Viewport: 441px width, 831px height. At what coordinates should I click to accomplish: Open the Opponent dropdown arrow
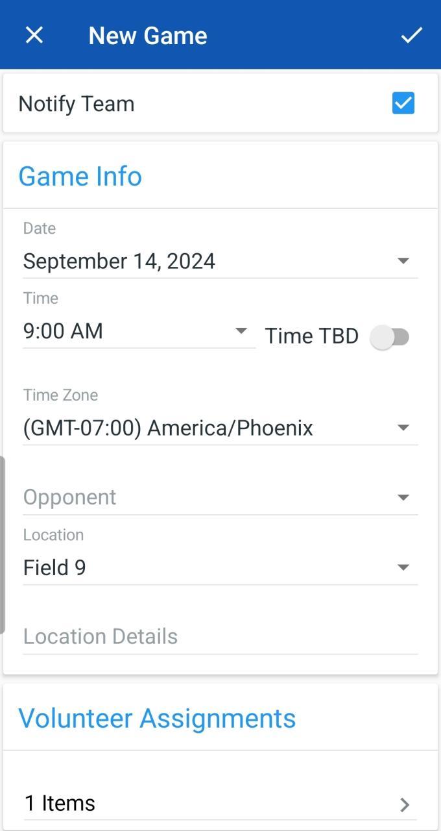(x=403, y=497)
